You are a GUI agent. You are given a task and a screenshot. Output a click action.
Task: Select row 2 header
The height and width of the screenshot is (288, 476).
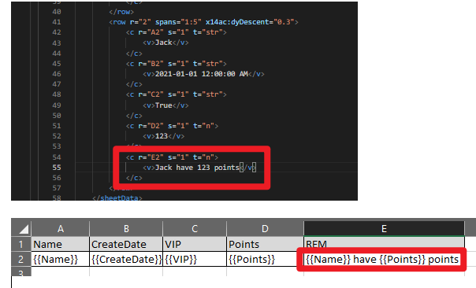point(21,259)
